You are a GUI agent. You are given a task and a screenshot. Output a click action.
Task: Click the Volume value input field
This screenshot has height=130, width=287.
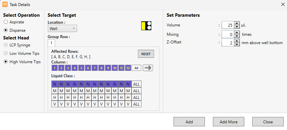coord(228,25)
